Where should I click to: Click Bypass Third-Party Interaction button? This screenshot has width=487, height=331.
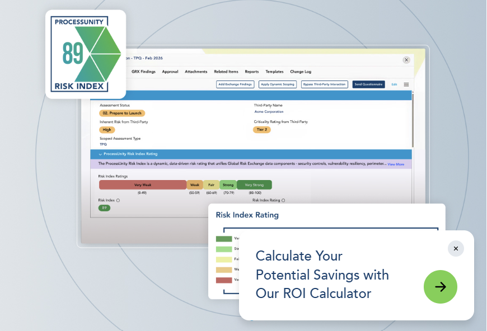pyautogui.click(x=324, y=84)
